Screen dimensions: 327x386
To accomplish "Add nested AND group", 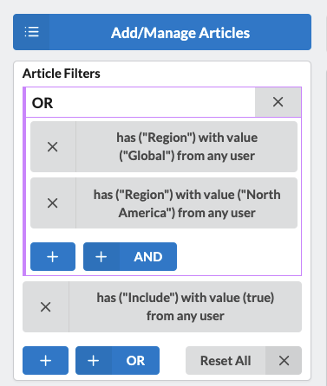I will pos(130,257).
